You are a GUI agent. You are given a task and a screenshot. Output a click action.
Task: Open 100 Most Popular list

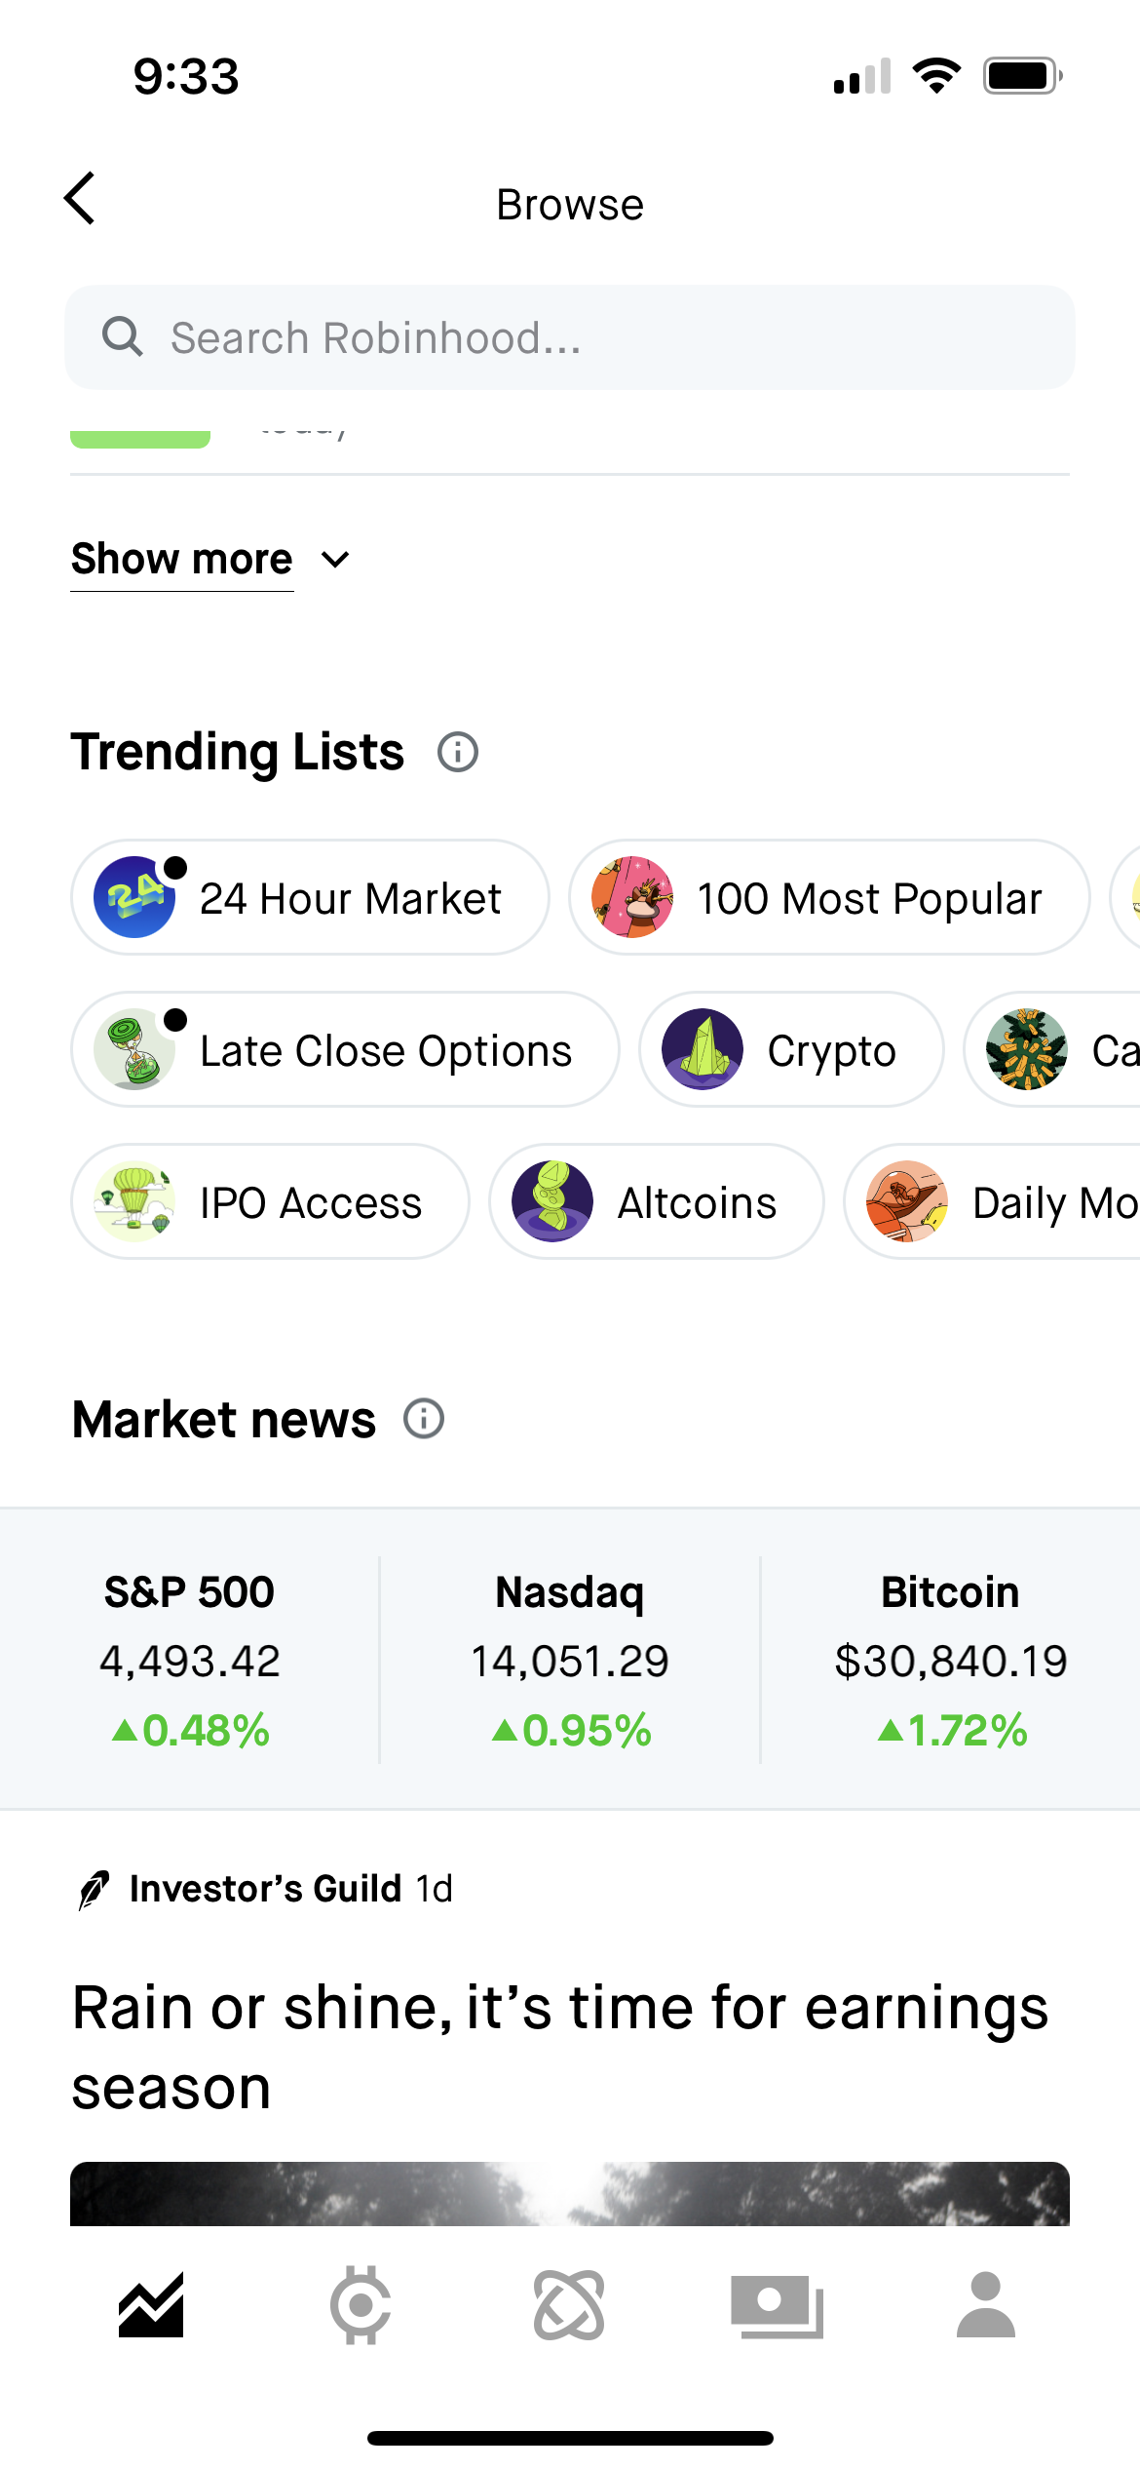(x=828, y=897)
